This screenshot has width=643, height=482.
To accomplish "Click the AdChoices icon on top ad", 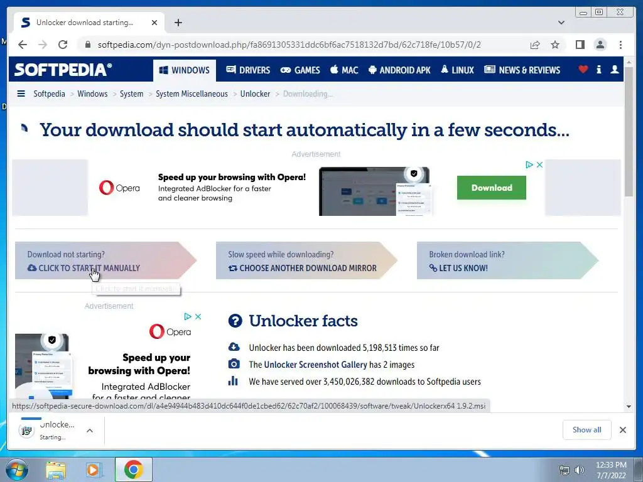I will [529, 164].
